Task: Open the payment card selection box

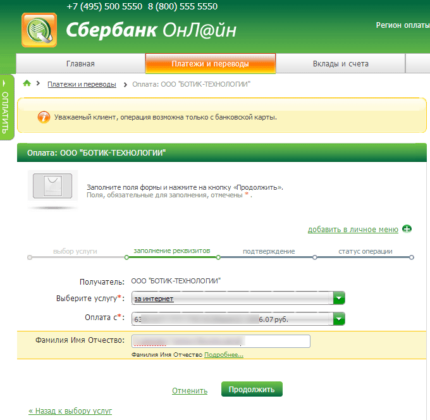Action: (x=238, y=319)
